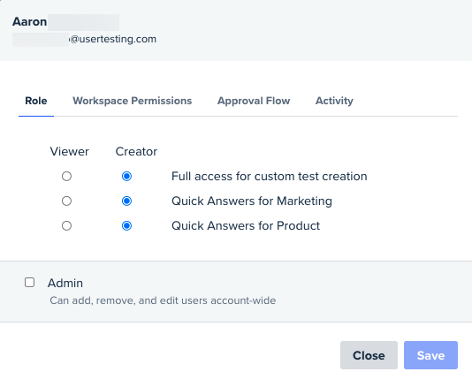Viewport: 472px width, 387px height.
Task: Click the Viewer column header
Action: 69,151
